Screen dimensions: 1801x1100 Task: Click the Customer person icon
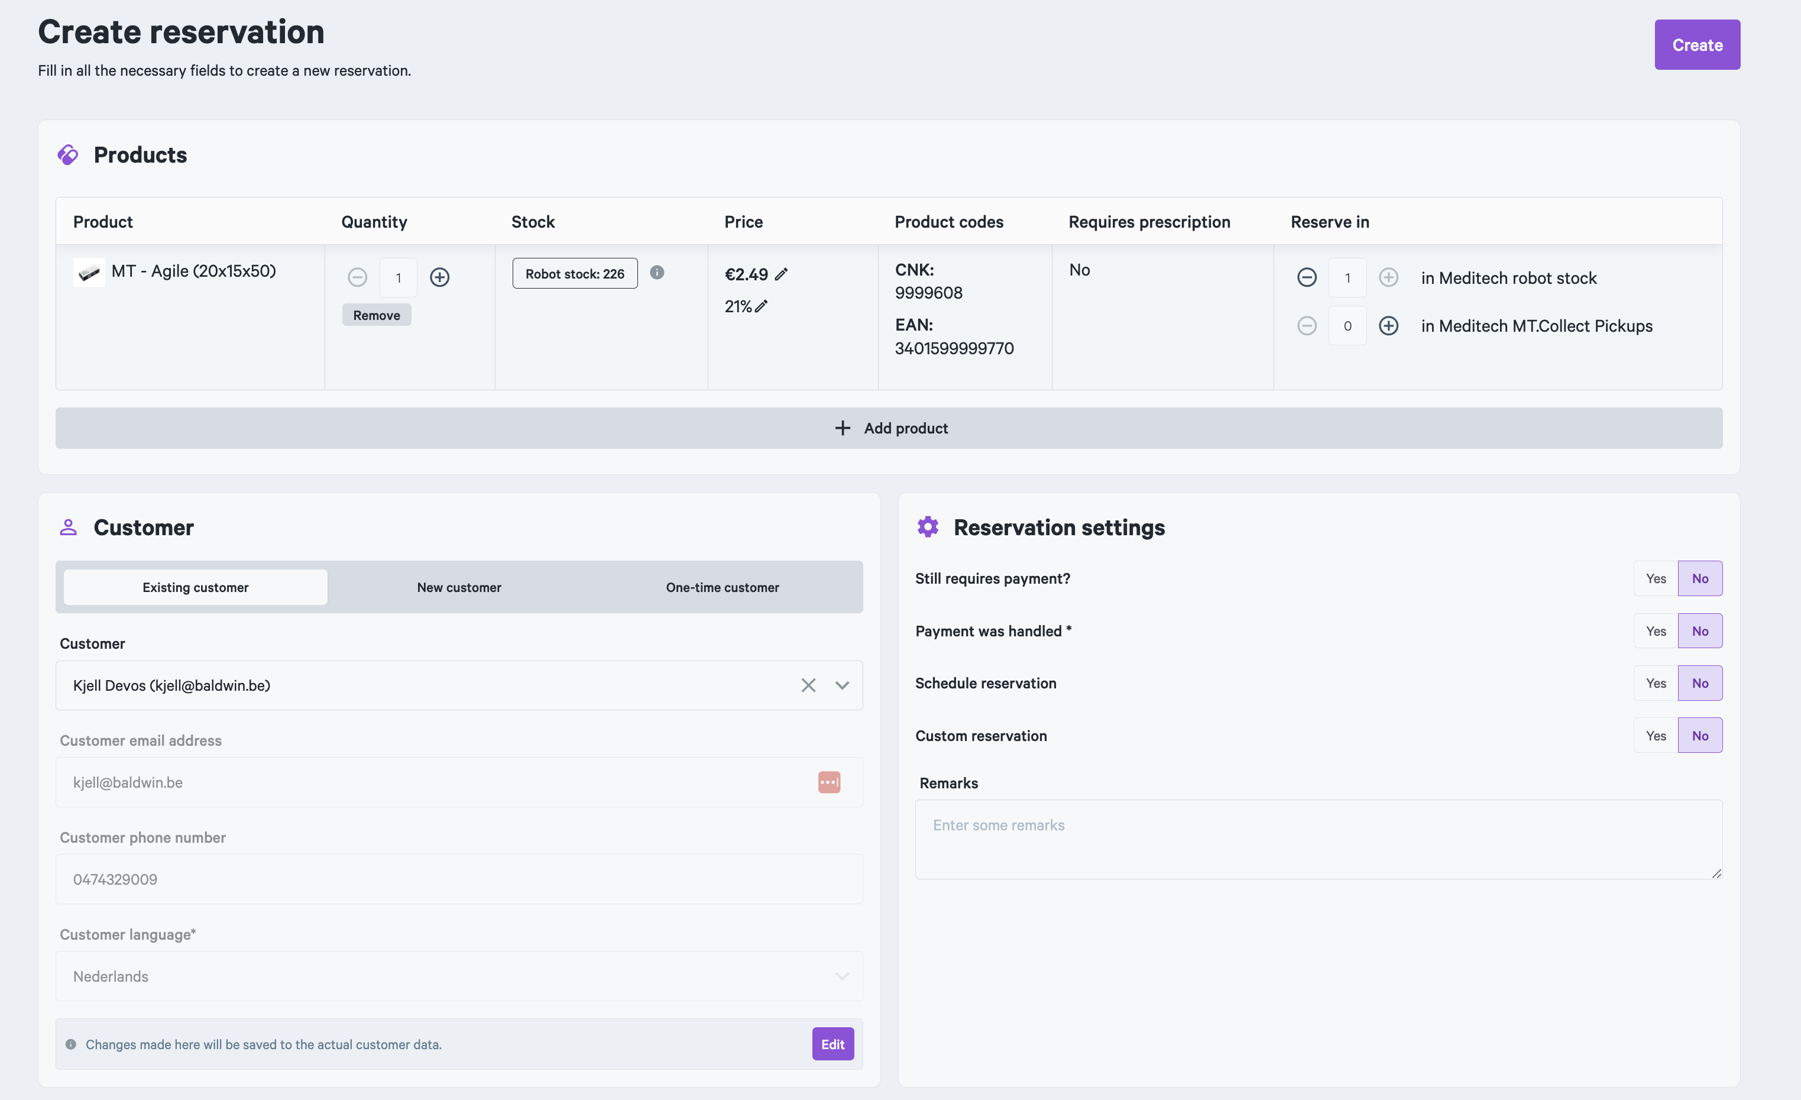point(68,528)
